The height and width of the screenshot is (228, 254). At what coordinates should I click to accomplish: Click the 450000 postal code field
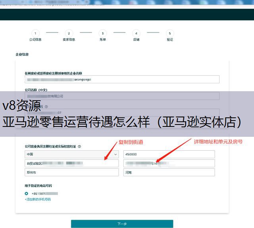169,154
